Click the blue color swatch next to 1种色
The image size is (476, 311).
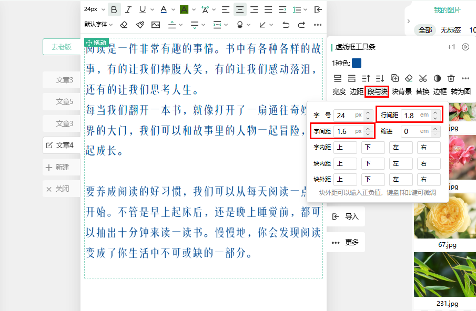[357, 63]
